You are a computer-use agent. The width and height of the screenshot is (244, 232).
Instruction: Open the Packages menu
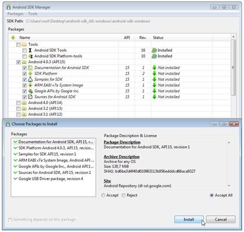point(15,14)
